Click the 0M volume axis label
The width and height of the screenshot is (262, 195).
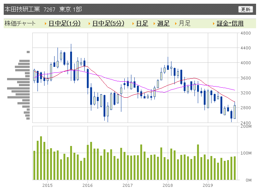(249, 180)
